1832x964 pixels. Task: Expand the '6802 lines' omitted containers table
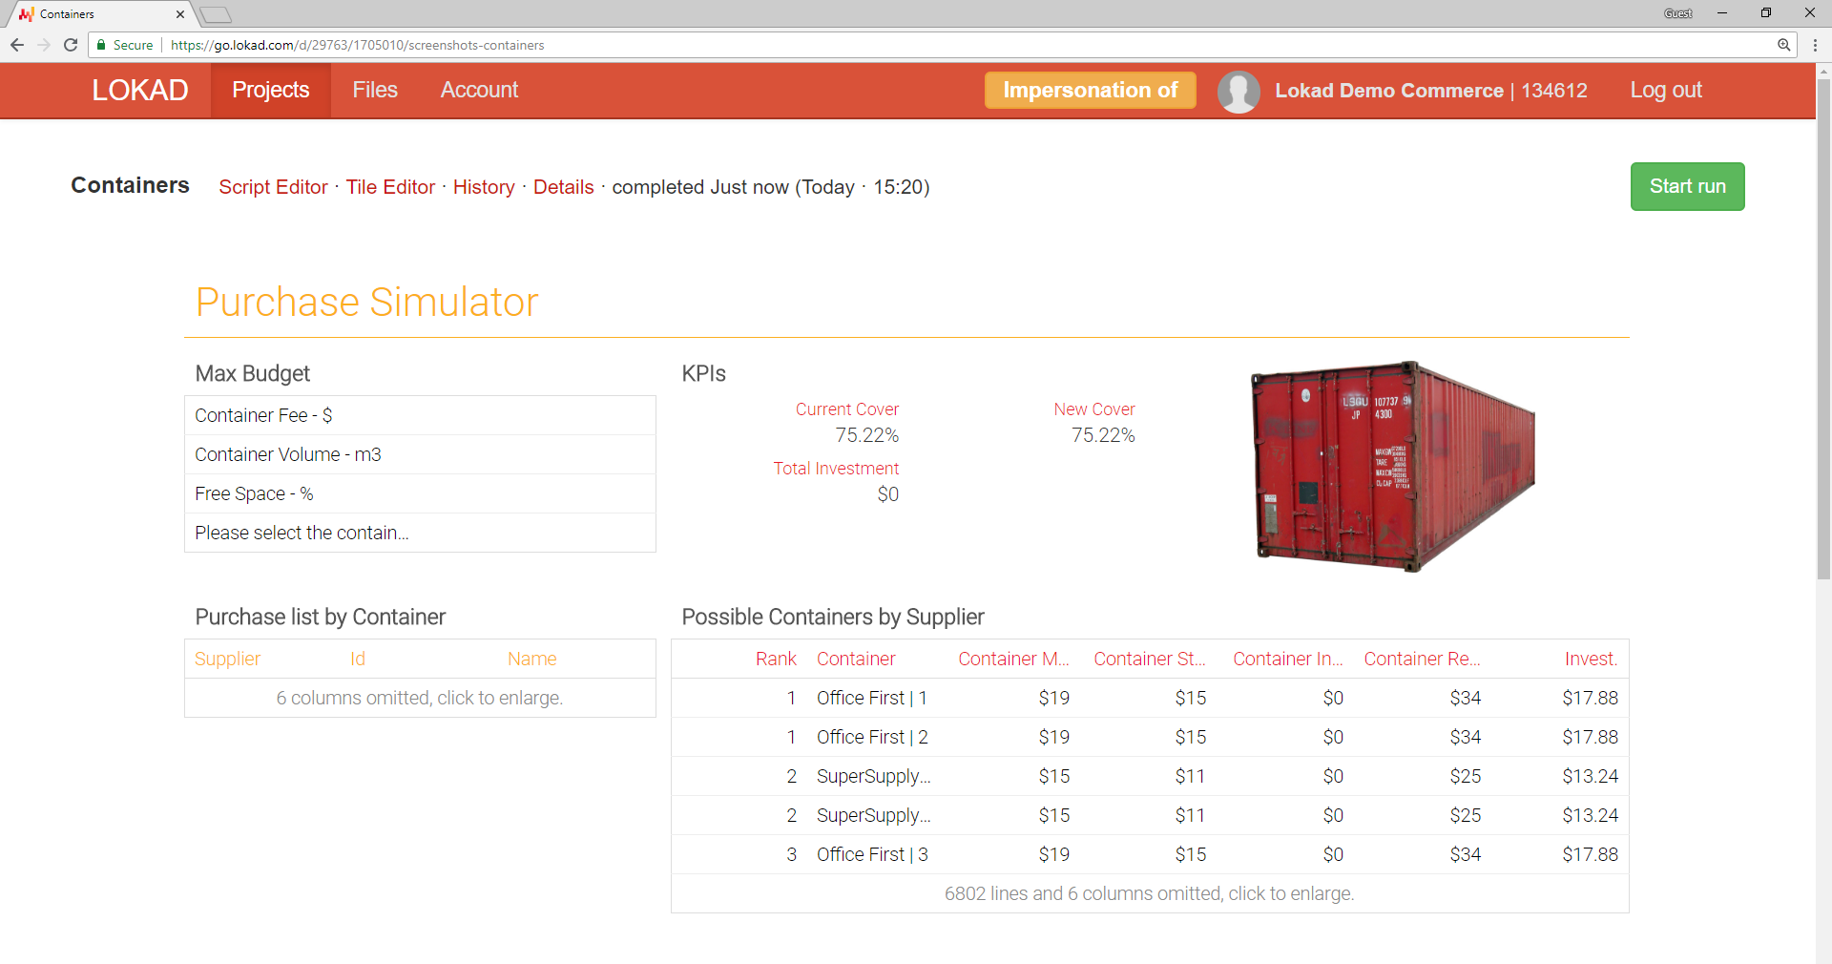pyautogui.click(x=1149, y=893)
